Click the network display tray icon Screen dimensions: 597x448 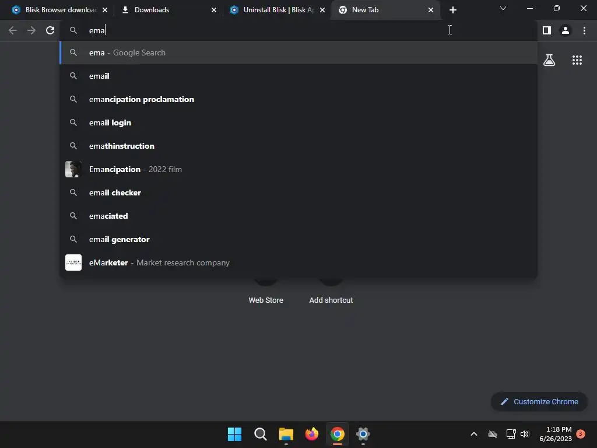pyautogui.click(x=511, y=434)
